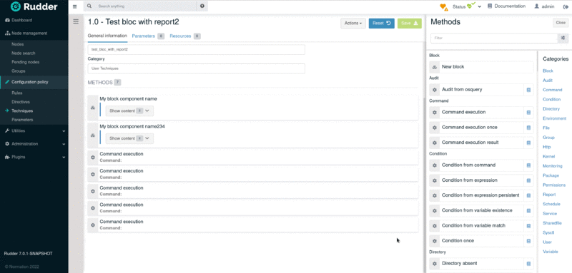The image size is (572, 273).
Task: Open documentation icon for Condition once
Action: click(528, 241)
